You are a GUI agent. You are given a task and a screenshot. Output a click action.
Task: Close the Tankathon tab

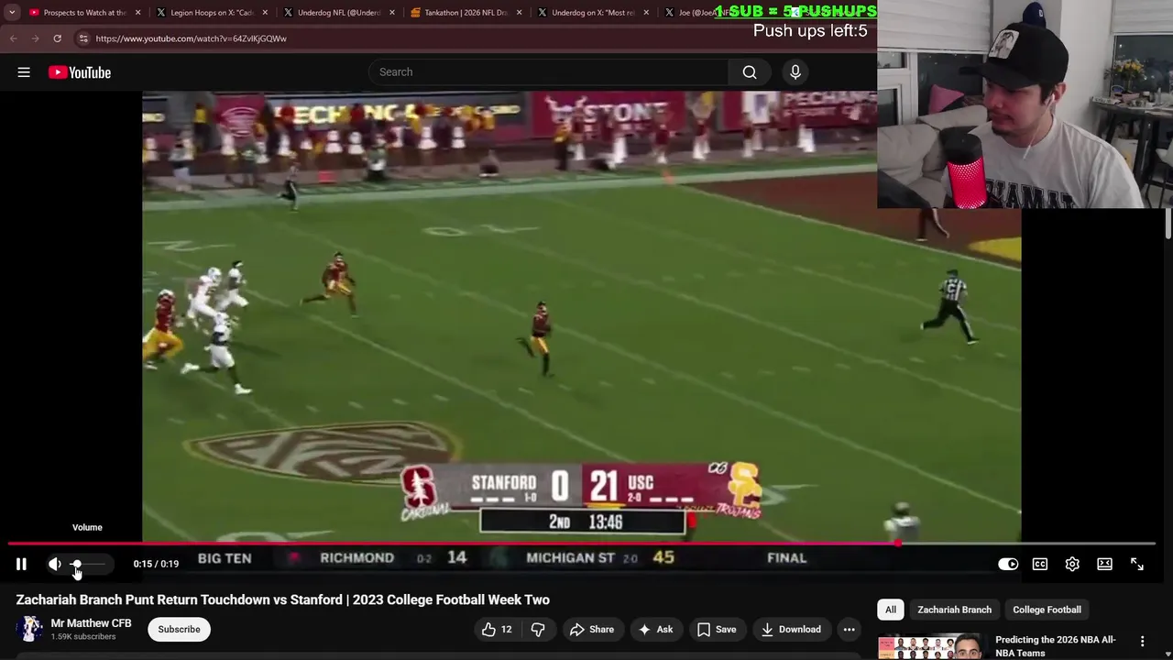click(520, 13)
